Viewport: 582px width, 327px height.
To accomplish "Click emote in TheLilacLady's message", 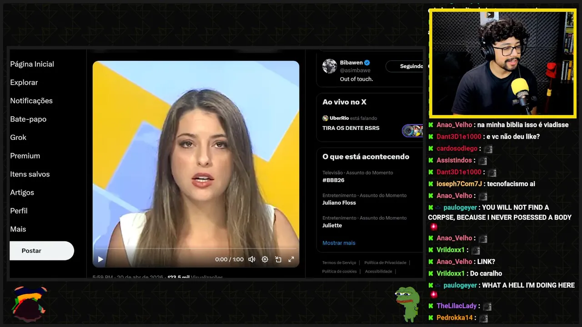I will [487, 307].
